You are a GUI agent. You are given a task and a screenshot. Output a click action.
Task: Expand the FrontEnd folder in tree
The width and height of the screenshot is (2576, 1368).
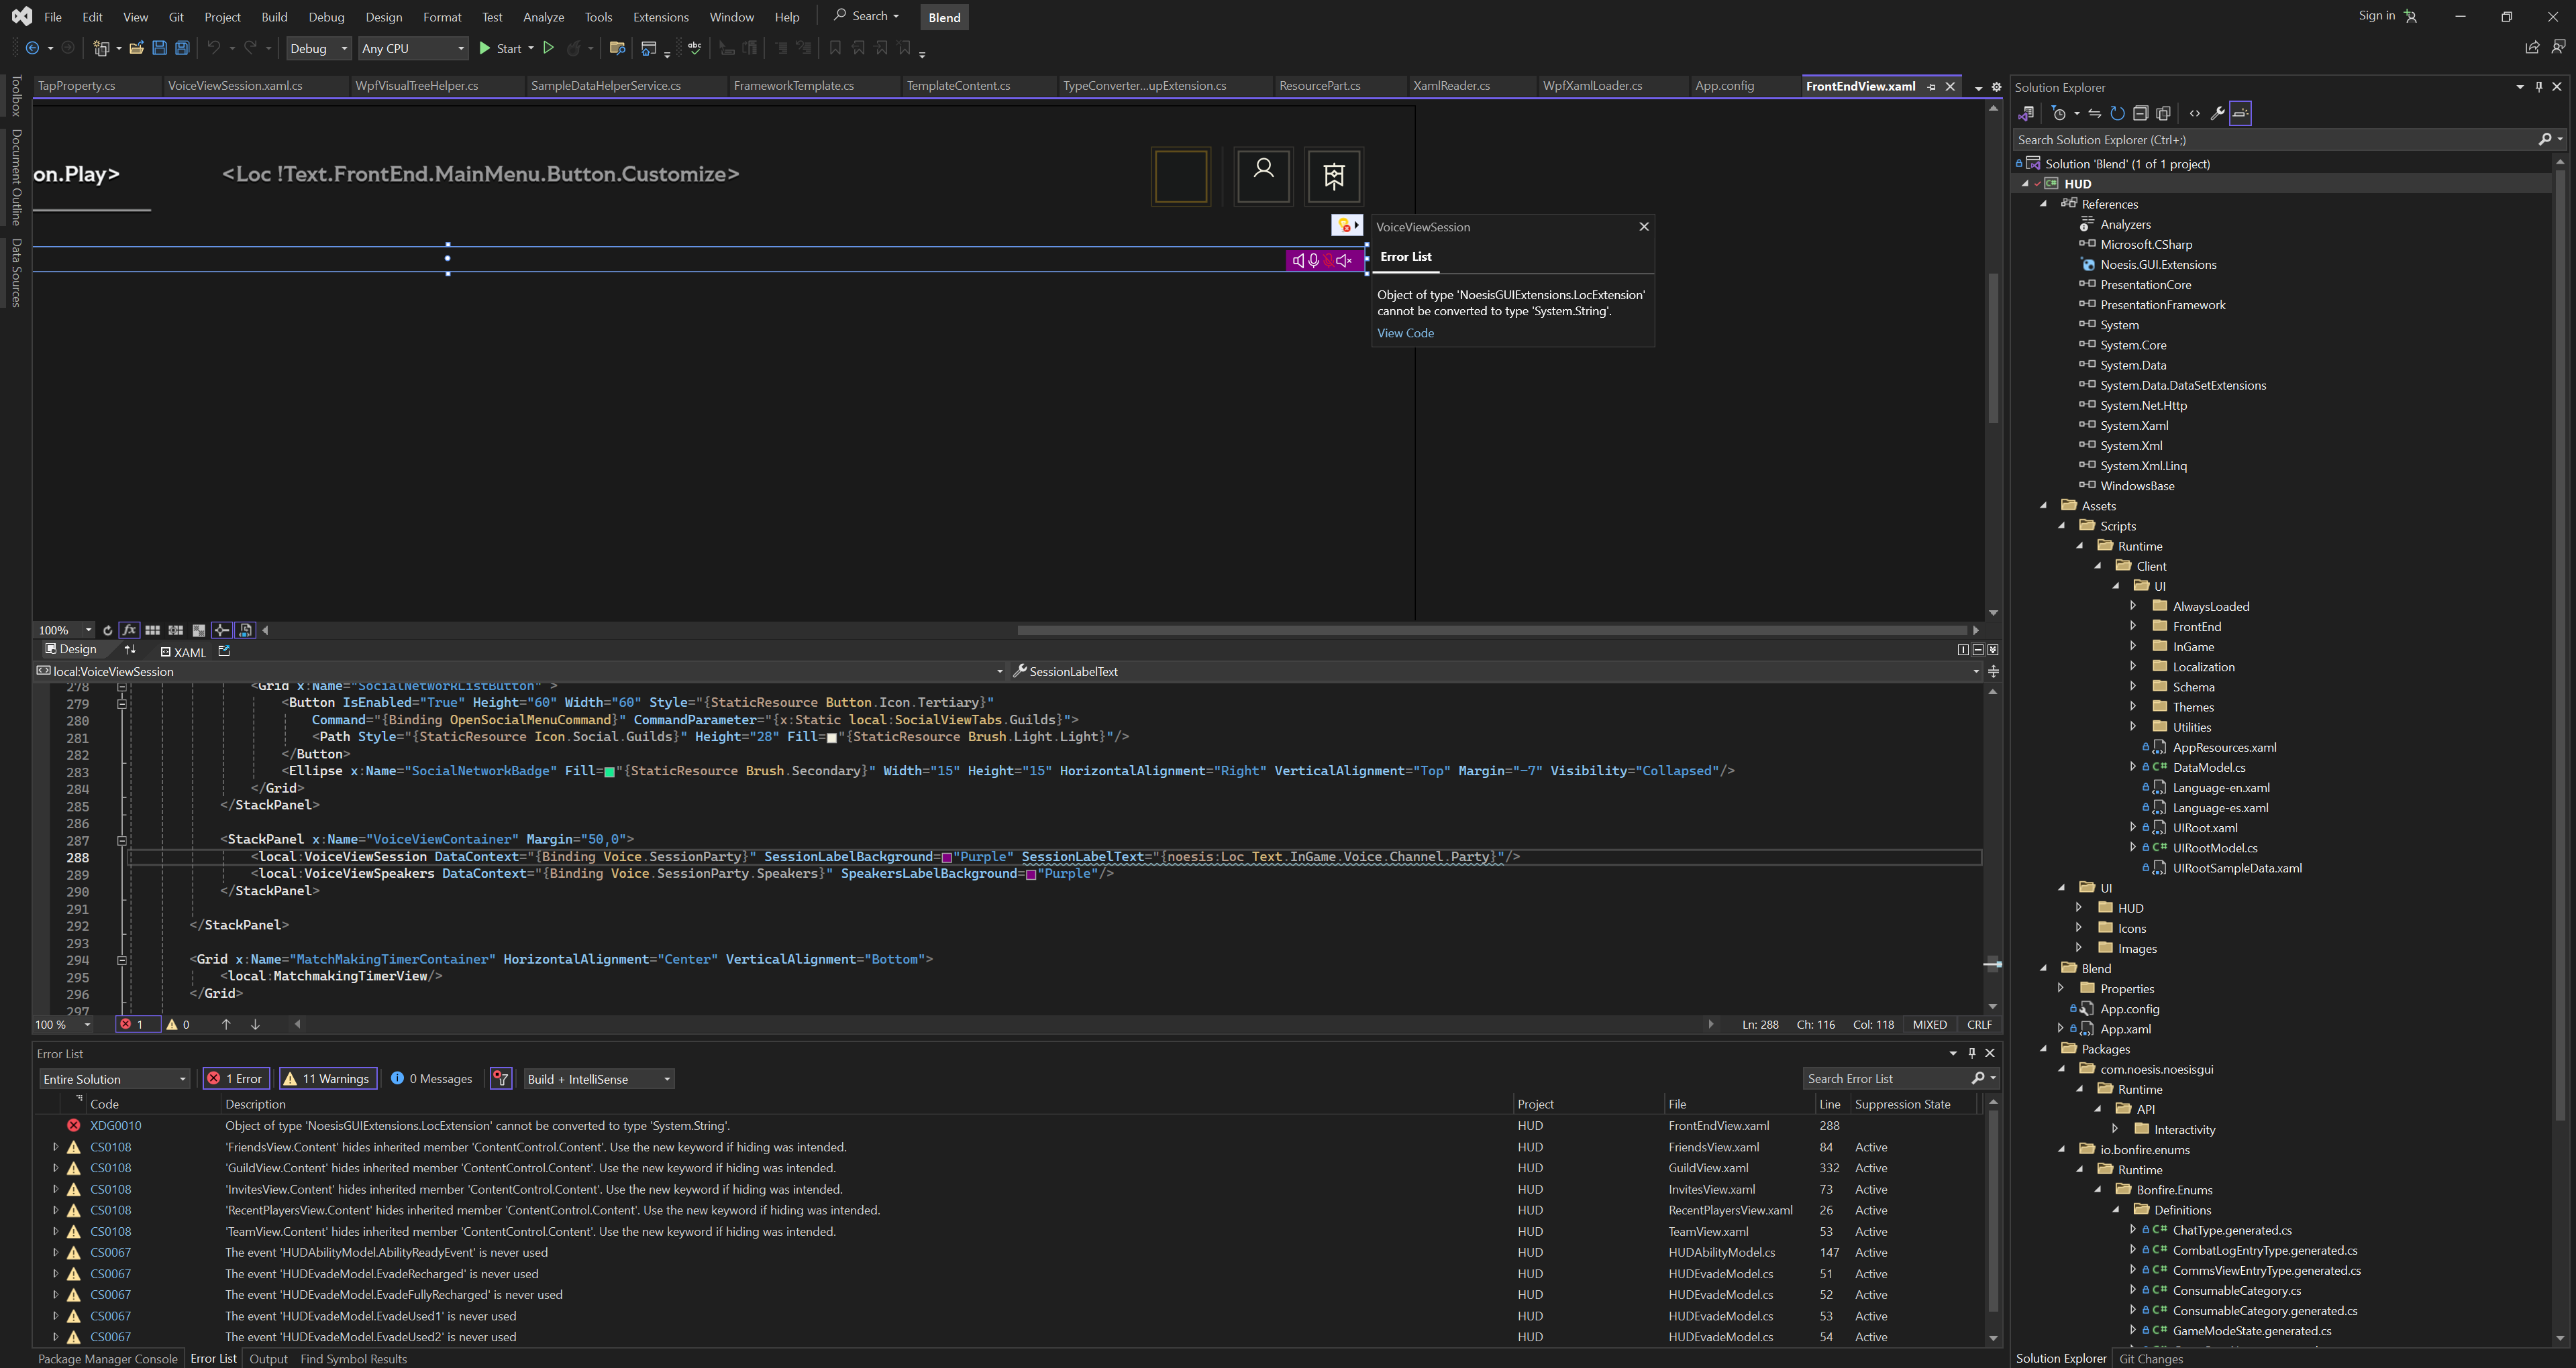2132,626
